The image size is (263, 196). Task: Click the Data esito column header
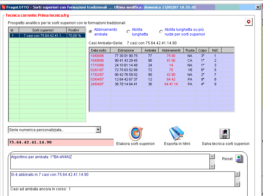tap(100, 50)
